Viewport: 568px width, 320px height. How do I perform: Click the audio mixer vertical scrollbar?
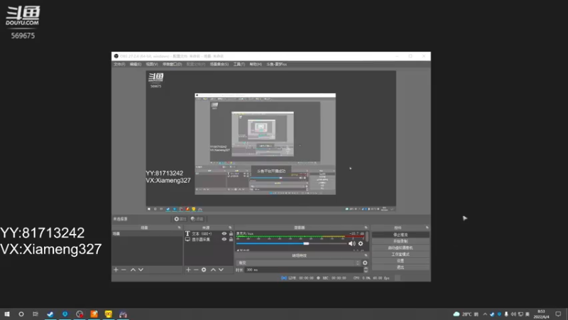(367, 237)
